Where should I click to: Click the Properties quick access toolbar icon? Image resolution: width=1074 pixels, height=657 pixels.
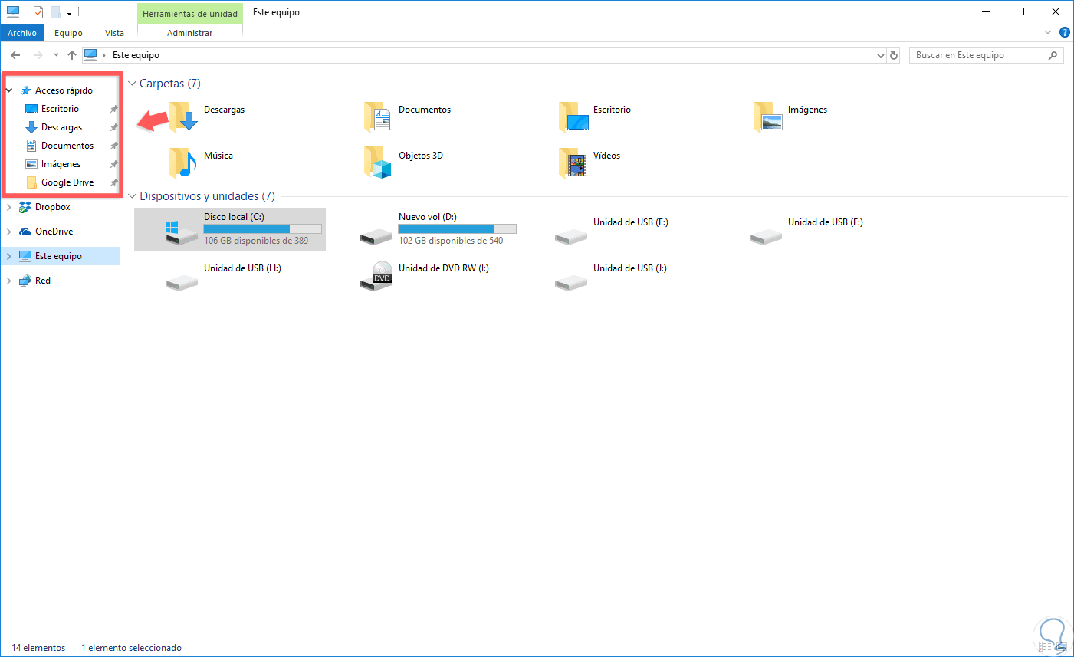click(x=38, y=12)
